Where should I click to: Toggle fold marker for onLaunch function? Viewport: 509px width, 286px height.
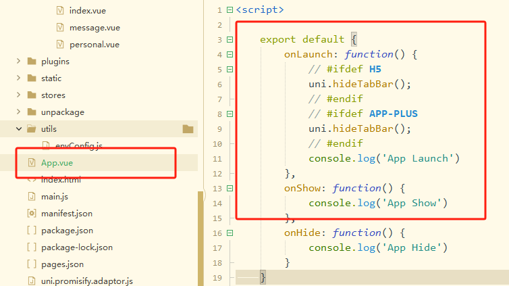[230, 54]
